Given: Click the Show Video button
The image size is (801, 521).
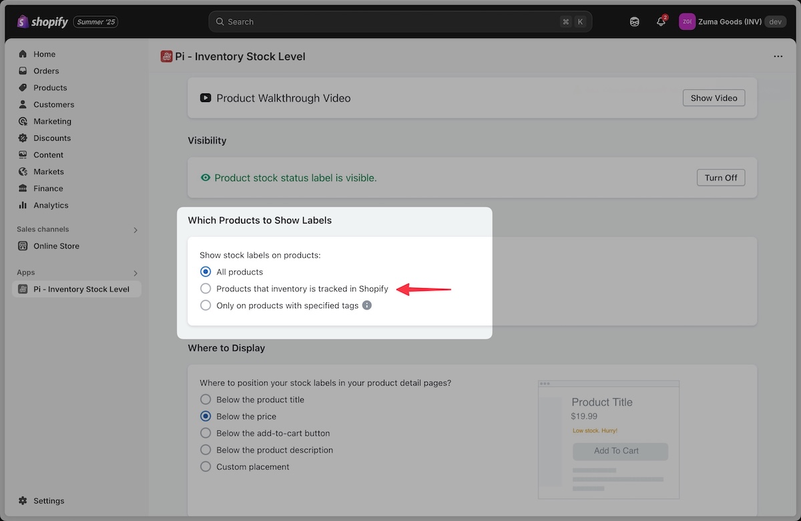Looking at the screenshot, I should 714,98.
